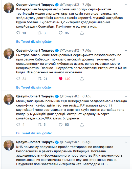
Task: Expand the options chevron on the first tweet
Action: pyautogui.click(x=126, y=5)
